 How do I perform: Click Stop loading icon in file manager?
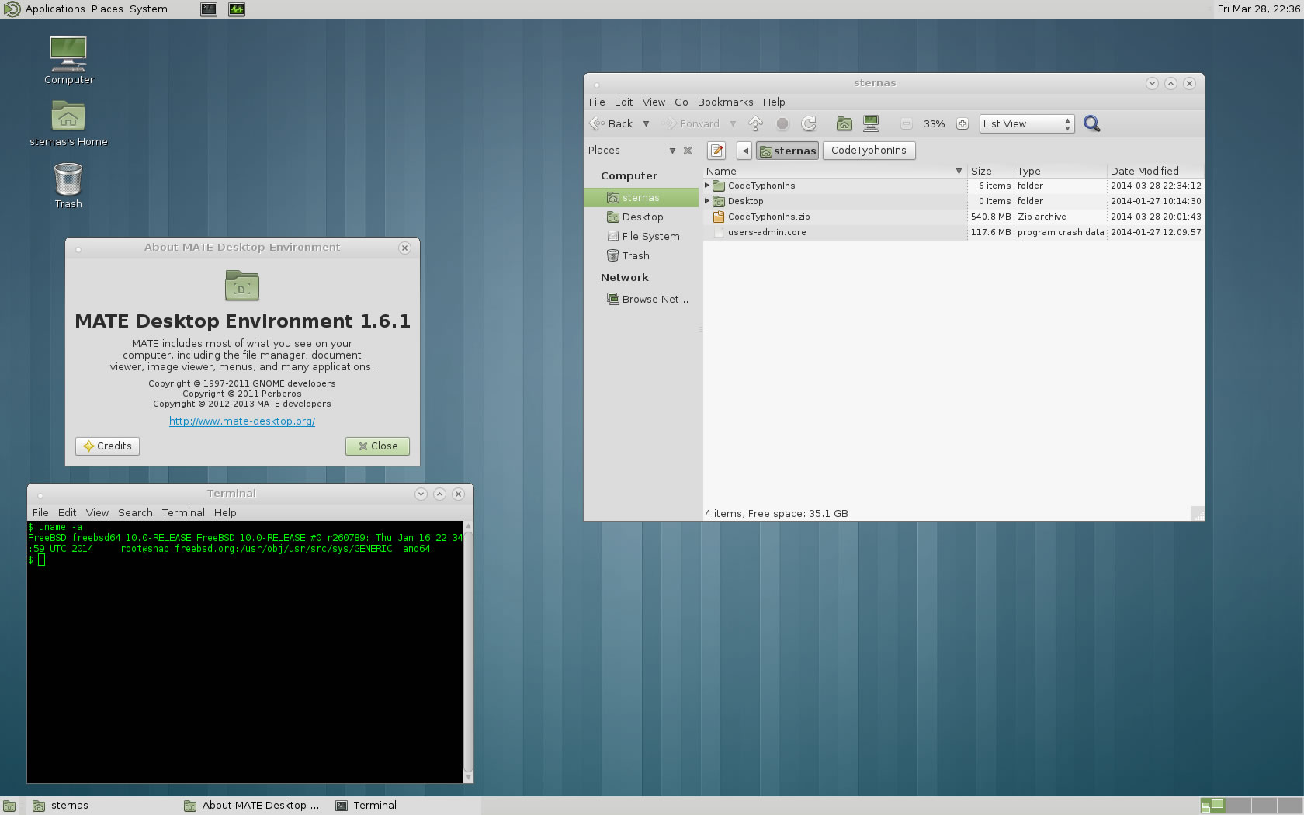click(x=782, y=123)
